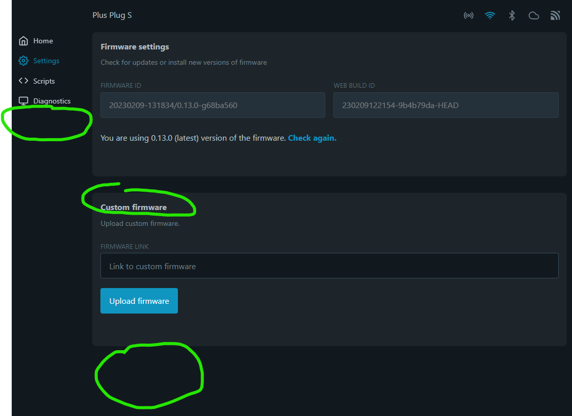The height and width of the screenshot is (416, 572).
Task: Go to the Diagnostics page
Action: pyautogui.click(x=52, y=101)
